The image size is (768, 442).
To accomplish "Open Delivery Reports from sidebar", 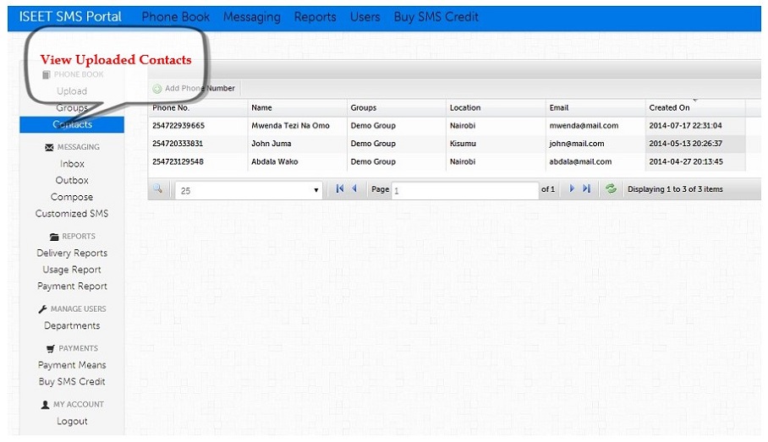I will [x=72, y=254].
